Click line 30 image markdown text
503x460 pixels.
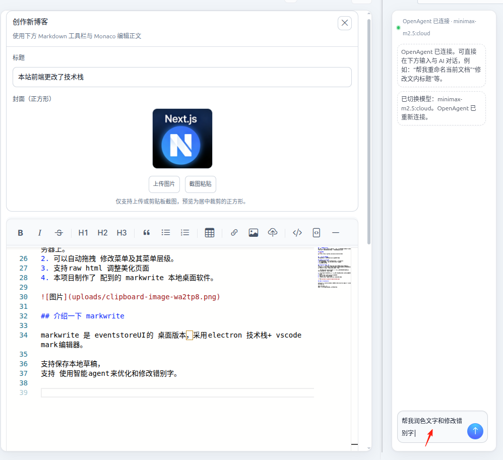[130, 297]
